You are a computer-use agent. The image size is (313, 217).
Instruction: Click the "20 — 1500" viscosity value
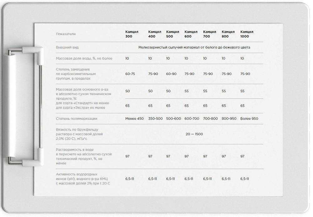tap(194, 134)
